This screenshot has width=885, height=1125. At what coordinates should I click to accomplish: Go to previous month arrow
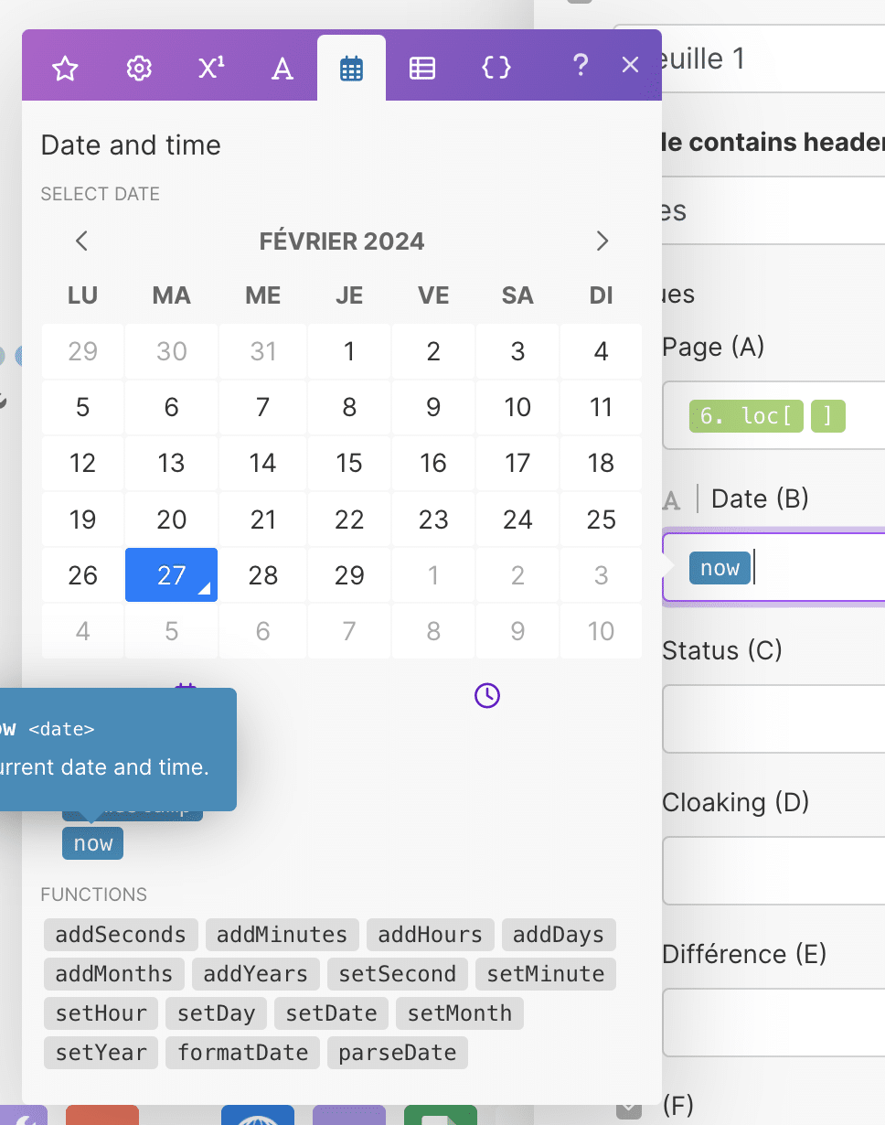81,241
